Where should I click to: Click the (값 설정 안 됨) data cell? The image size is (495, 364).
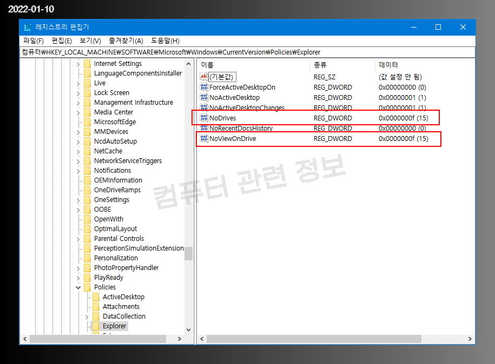[x=400, y=77]
